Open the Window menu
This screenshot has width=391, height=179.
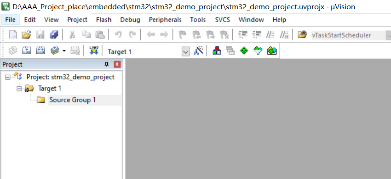pos(251,20)
